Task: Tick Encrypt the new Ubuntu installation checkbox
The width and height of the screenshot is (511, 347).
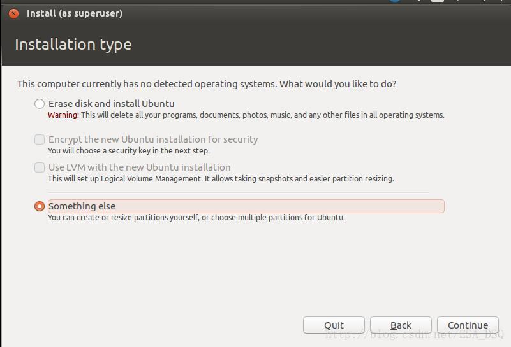Action: click(40, 139)
